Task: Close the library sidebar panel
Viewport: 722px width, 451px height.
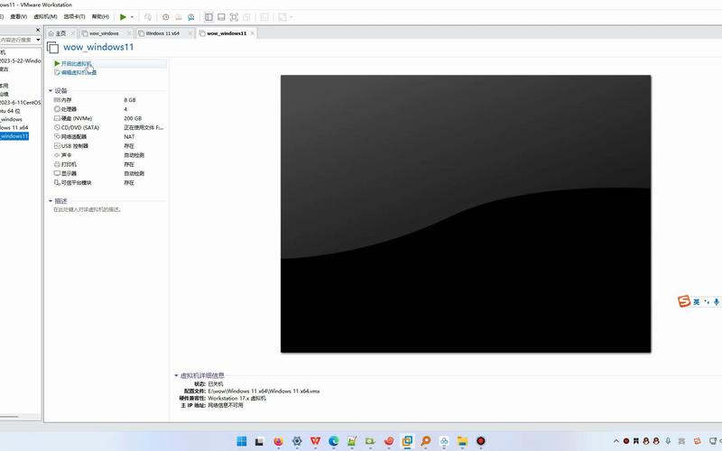Action: click(x=38, y=30)
